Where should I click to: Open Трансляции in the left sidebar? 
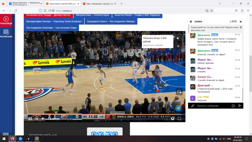pos(6,20)
